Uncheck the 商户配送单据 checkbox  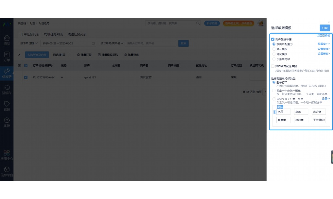(272, 39)
